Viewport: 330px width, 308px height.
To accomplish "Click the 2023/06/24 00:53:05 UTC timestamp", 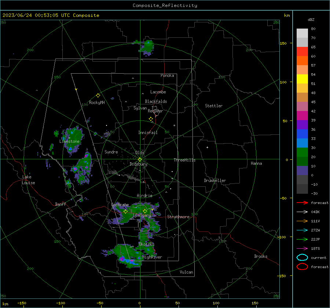I will (x=32, y=15).
